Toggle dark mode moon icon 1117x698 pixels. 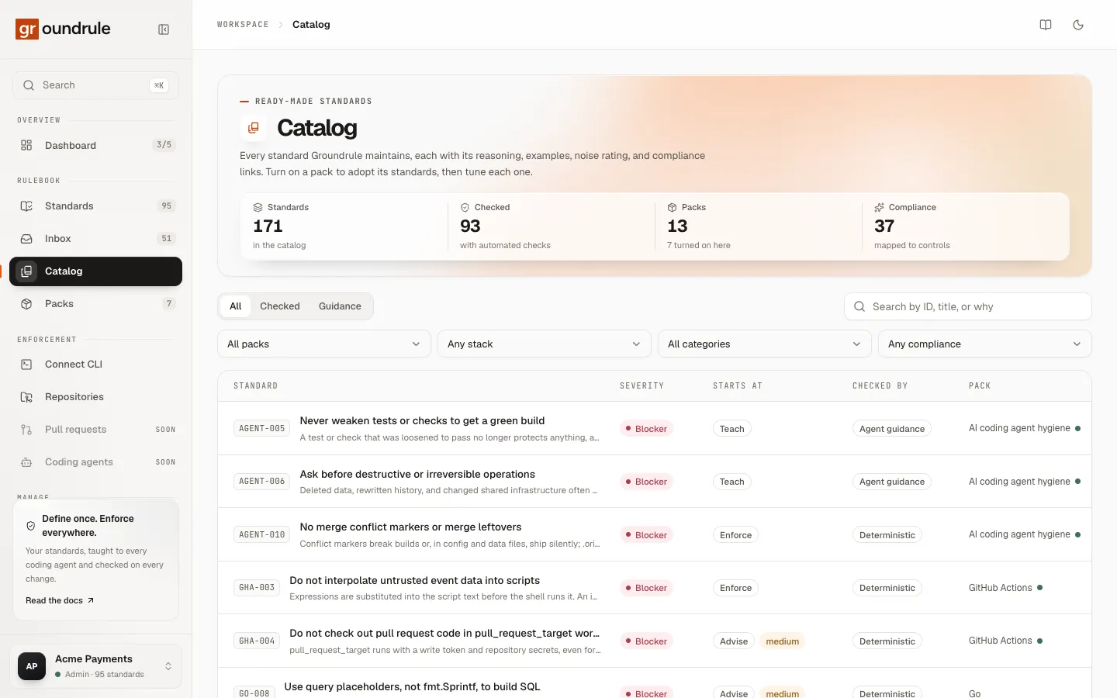point(1078,25)
